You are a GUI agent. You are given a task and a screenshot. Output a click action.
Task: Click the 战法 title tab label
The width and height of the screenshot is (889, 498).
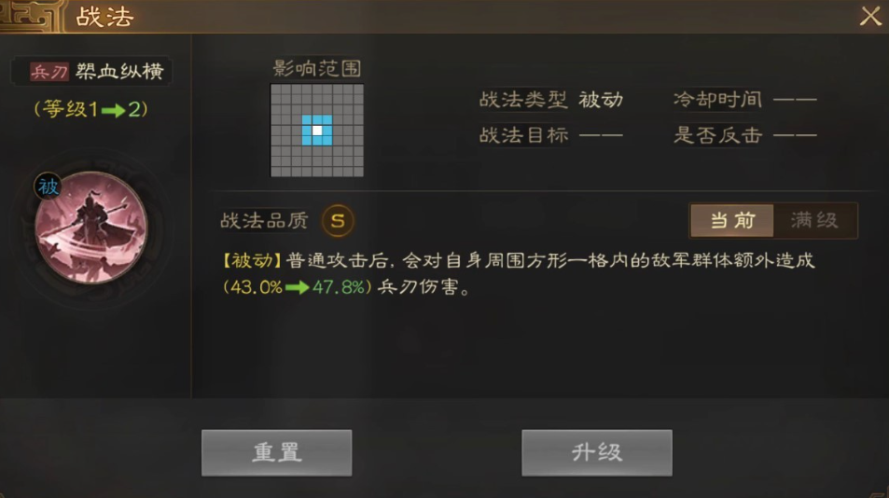pyautogui.click(x=104, y=17)
